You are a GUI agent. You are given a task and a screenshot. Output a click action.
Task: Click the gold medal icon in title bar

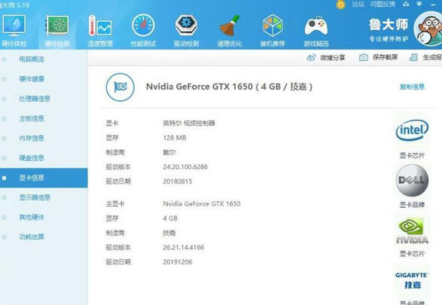pyautogui.click(x=341, y=5)
